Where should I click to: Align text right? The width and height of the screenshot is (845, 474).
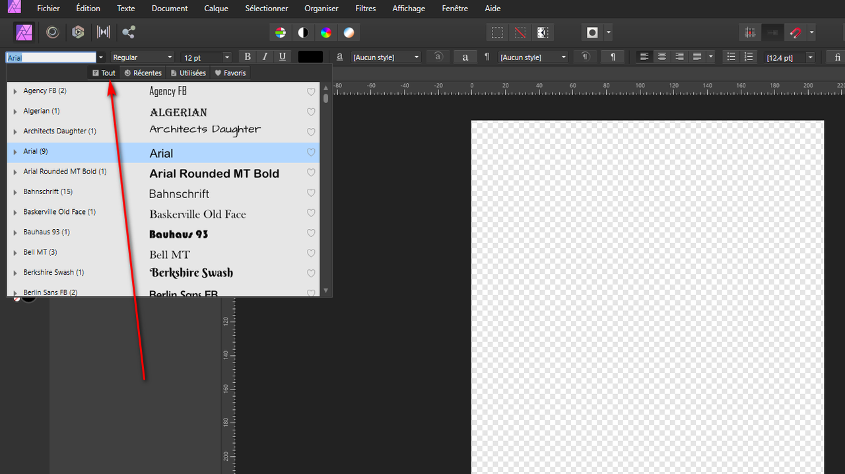pyautogui.click(x=679, y=57)
